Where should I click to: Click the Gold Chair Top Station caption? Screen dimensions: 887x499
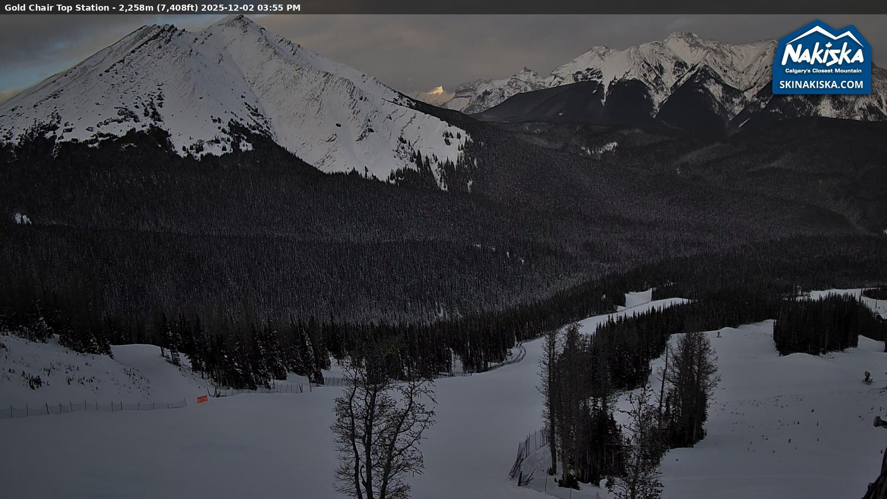click(x=57, y=7)
